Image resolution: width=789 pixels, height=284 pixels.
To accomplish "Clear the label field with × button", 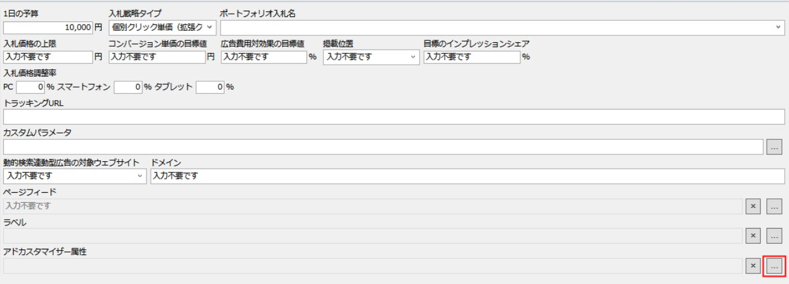I will point(752,236).
